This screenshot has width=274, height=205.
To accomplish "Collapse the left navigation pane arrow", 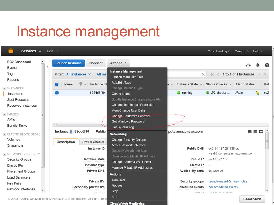I will click(47, 67).
